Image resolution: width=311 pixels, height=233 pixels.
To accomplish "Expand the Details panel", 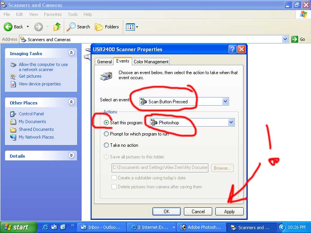I will [x=72, y=155].
